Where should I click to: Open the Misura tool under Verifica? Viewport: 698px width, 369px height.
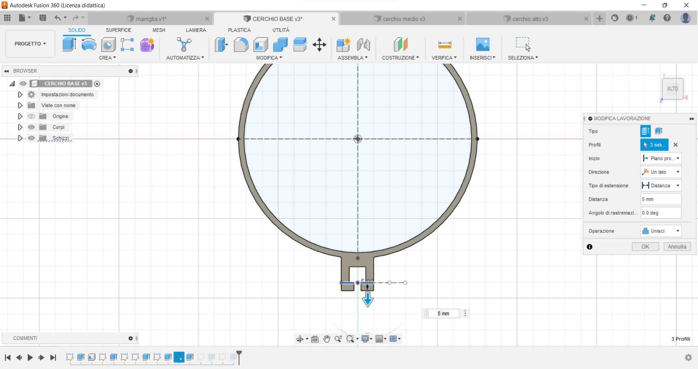[x=444, y=44]
